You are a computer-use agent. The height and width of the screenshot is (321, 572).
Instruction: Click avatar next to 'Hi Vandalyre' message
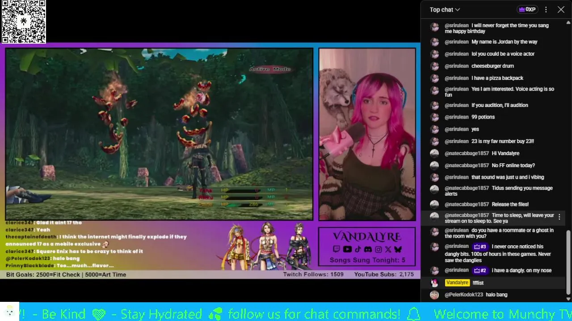(x=434, y=153)
